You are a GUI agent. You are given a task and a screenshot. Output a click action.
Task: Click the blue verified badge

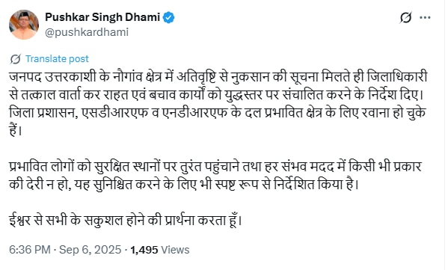click(x=168, y=18)
